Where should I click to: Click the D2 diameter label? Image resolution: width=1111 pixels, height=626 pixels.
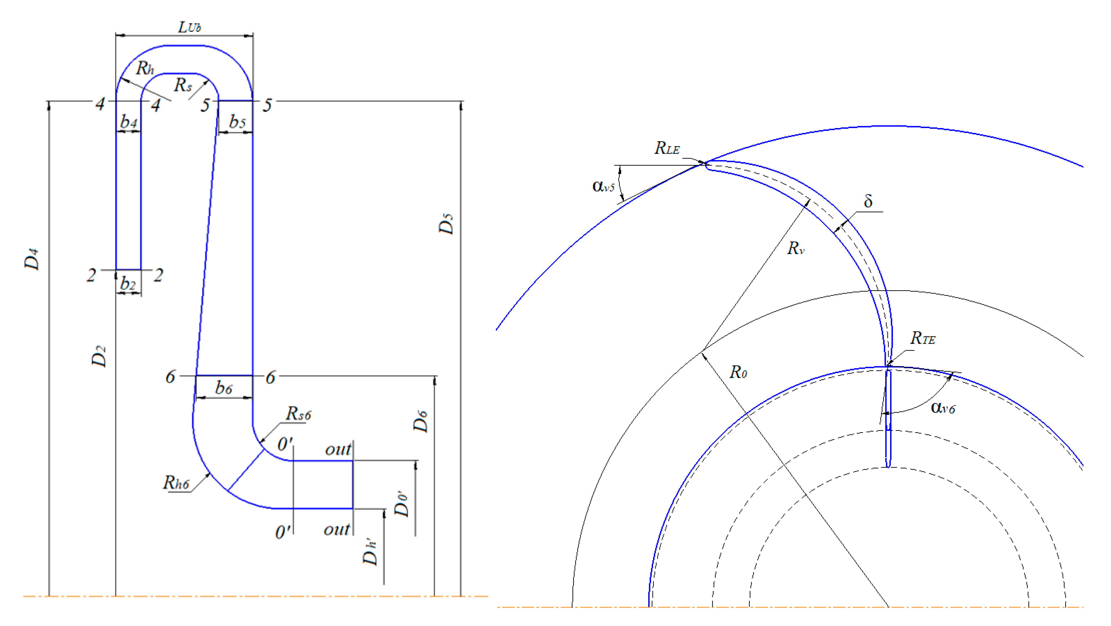[x=99, y=356]
